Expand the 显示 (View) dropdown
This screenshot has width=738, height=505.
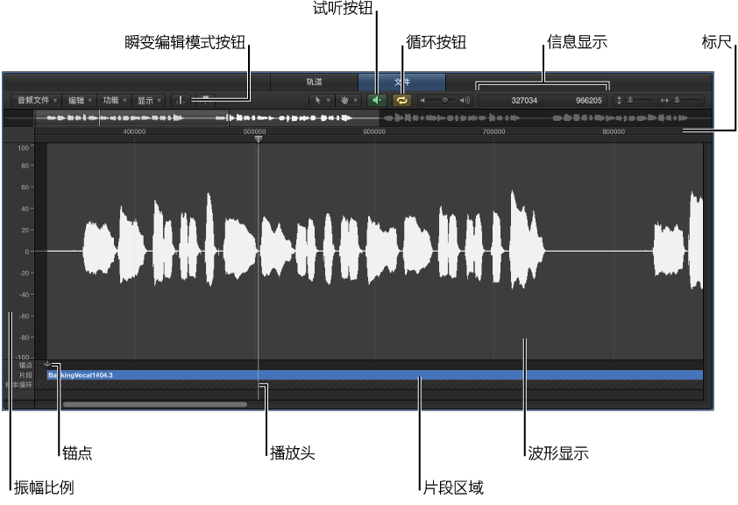pyautogui.click(x=149, y=98)
